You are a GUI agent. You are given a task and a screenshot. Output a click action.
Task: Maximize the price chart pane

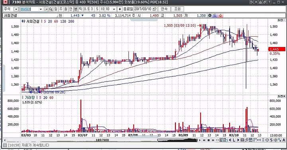281,20
